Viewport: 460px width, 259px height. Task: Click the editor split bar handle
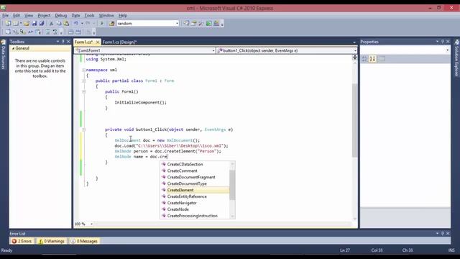pyautogui.click(x=354, y=58)
